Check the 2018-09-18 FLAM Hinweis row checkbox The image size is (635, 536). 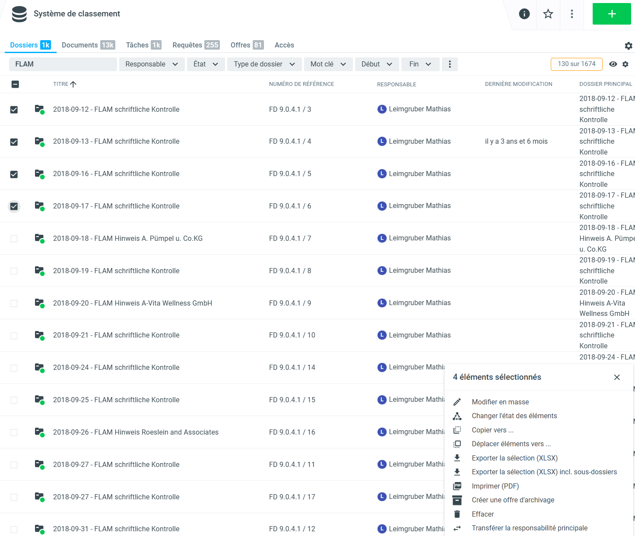tap(14, 239)
